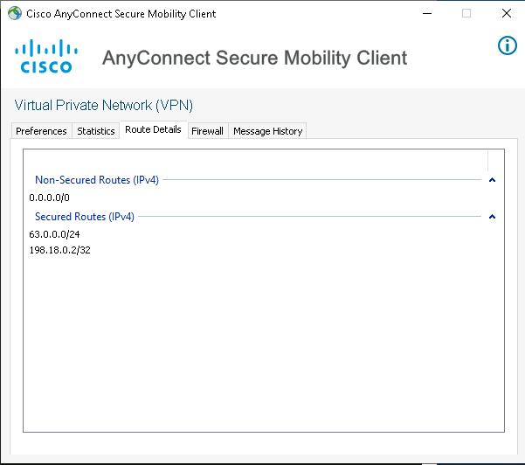
Task: Minimize the AnyConnect window
Action: (x=426, y=14)
